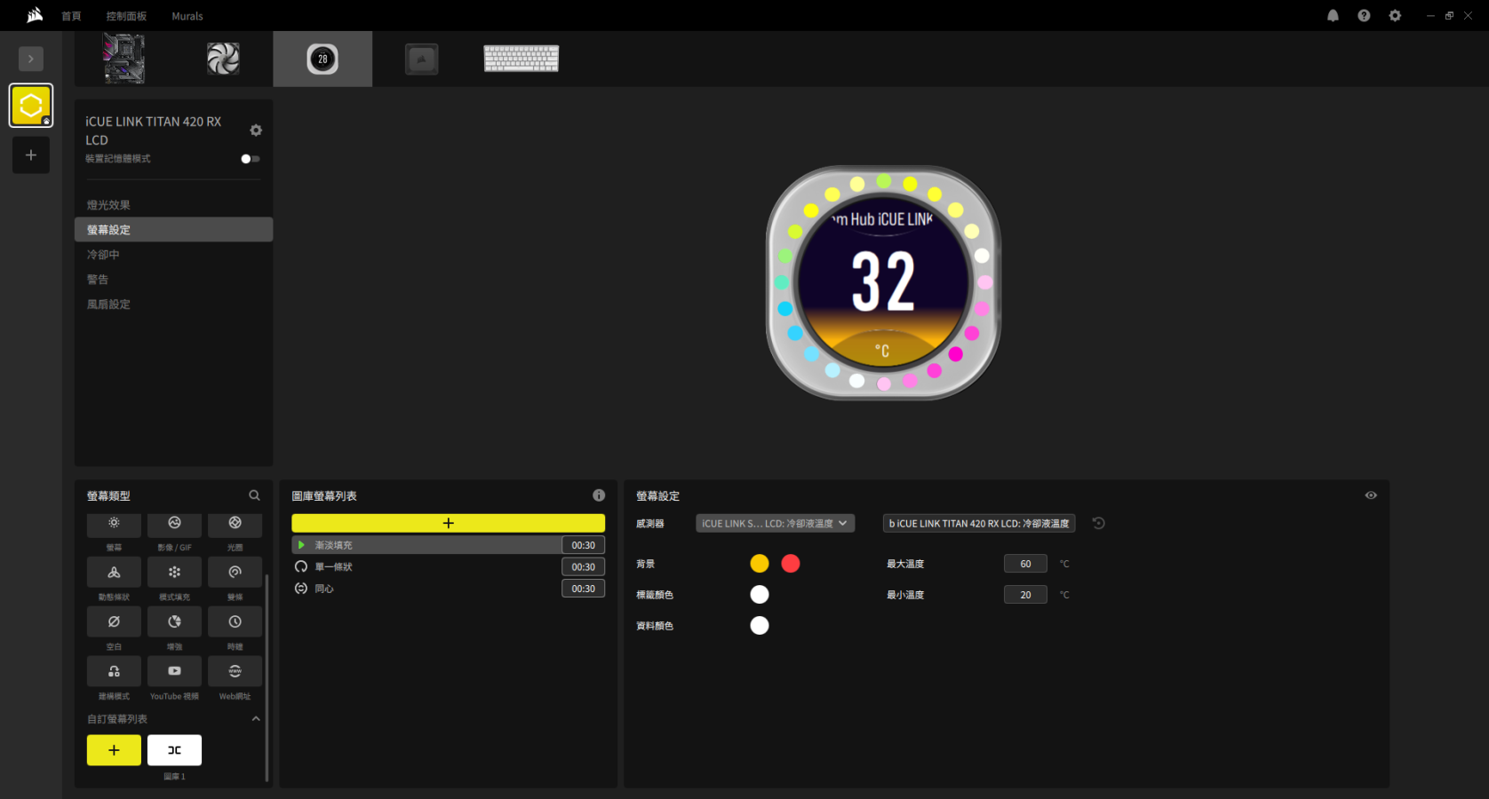Screen dimensions: 1489x799
Task: Open notifications bell icon
Action: coord(1333,16)
